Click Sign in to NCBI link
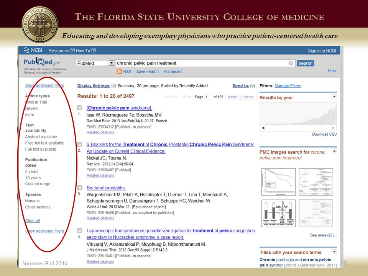Screen dimensions: 368x276 click(x=322, y=51)
